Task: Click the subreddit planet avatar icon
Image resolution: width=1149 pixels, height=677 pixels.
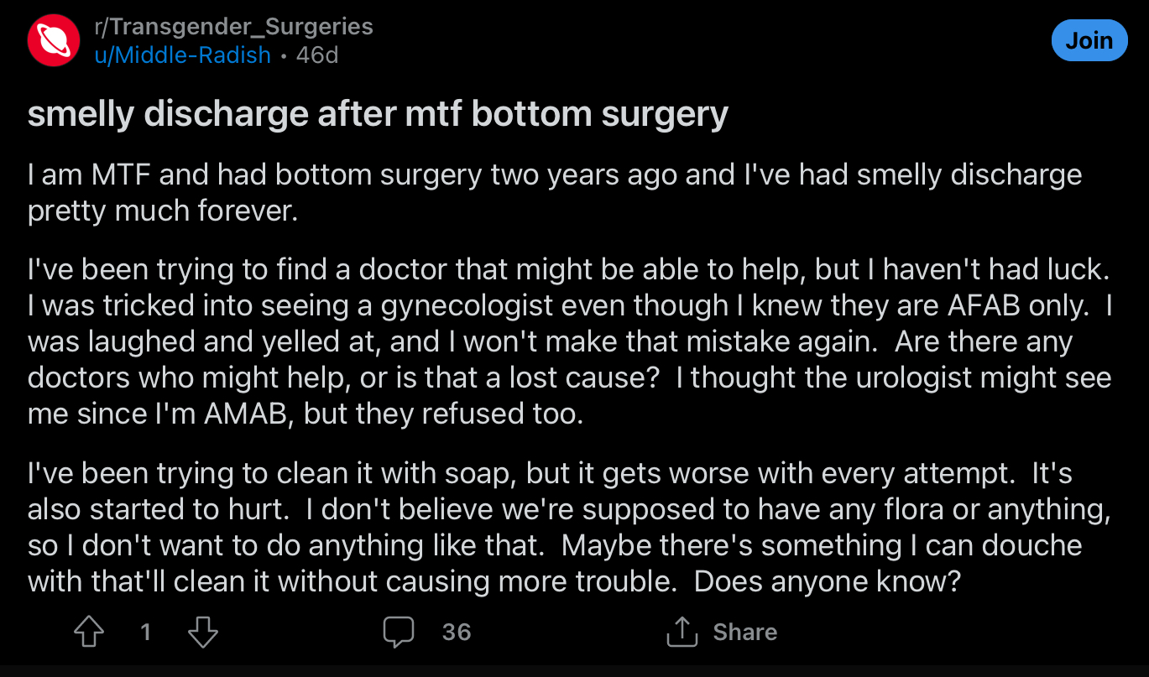Action: (53, 40)
